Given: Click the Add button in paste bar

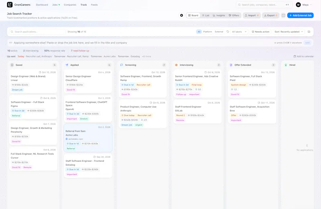Looking at the screenshot, I should [x=307, y=43].
